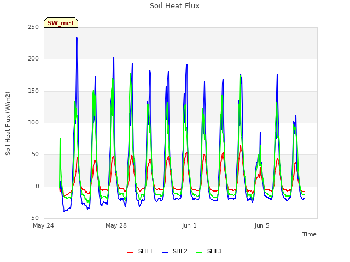Select the Soil Heat Flux chart title
This screenshot has height=262, width=350.
(x=174, y=6)
